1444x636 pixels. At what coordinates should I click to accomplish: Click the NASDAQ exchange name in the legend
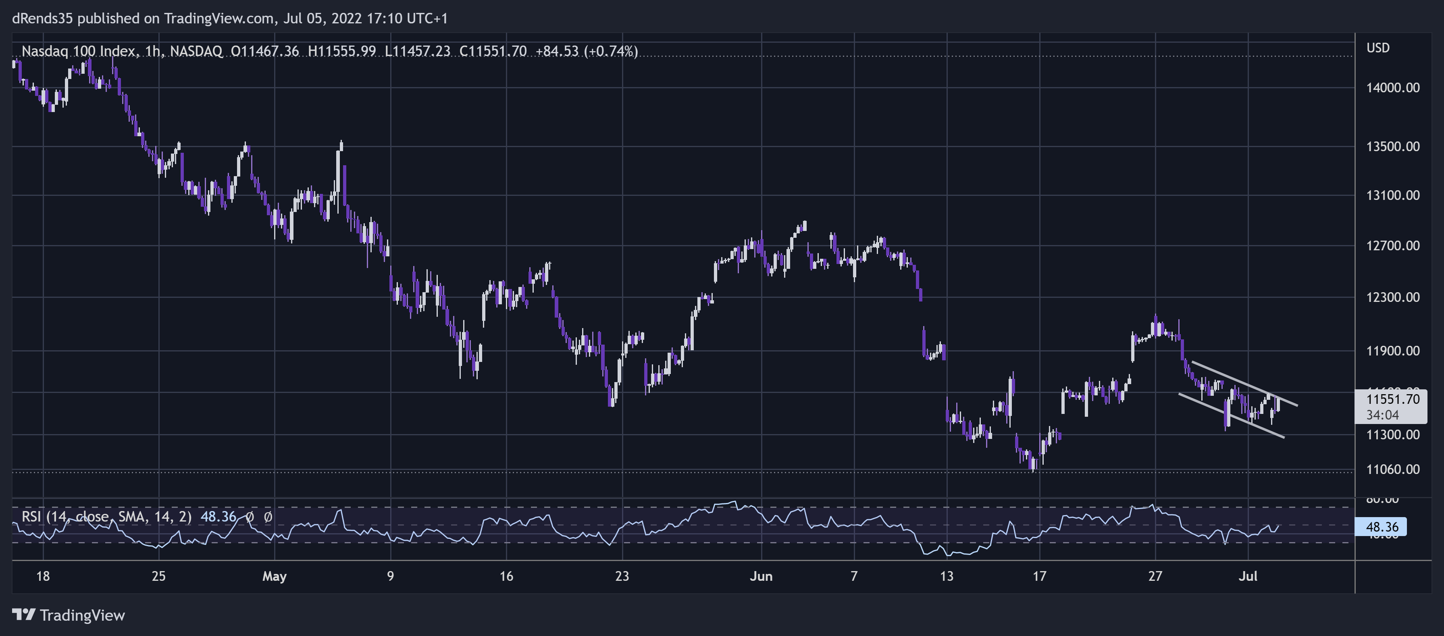click(196, 52)
